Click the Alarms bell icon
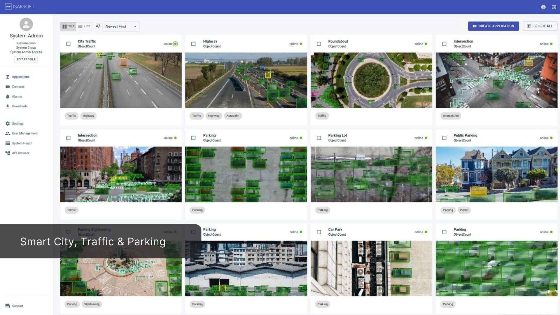 click(8, 97)
